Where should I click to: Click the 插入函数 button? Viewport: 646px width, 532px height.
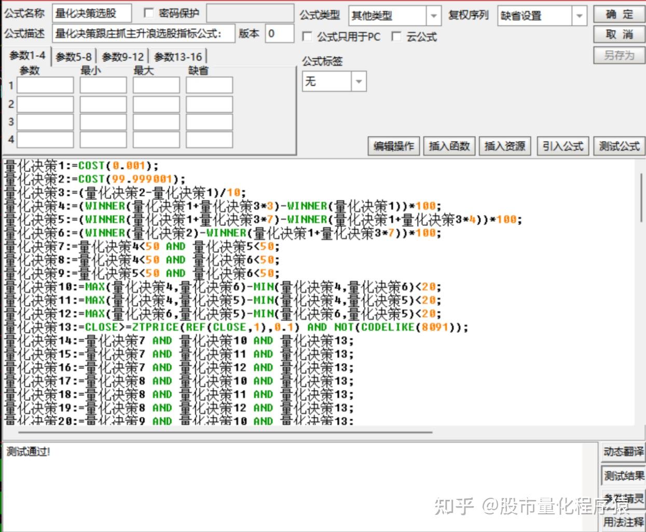point(449,146)
